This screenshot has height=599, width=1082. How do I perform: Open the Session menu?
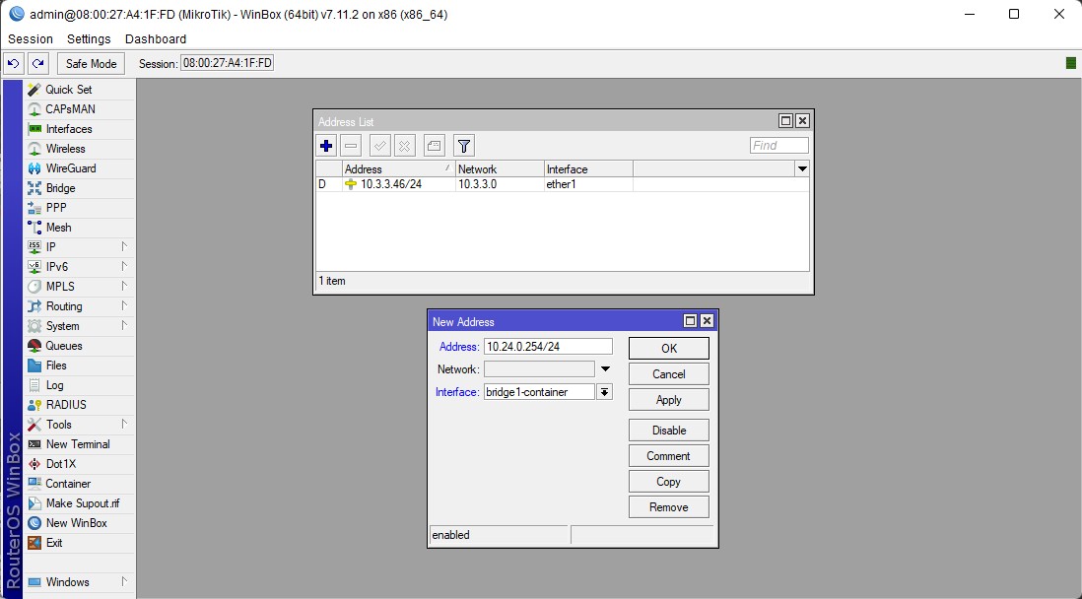31,39
